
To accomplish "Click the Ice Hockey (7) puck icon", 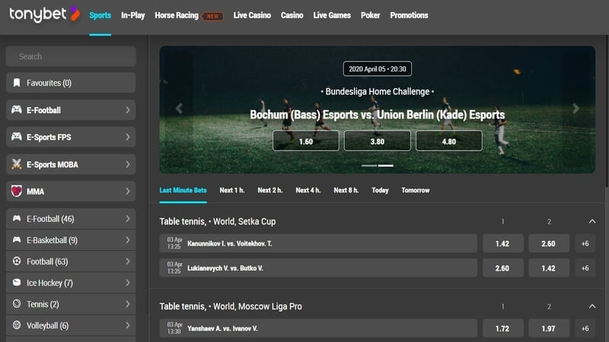I will (x=17, y=282).
